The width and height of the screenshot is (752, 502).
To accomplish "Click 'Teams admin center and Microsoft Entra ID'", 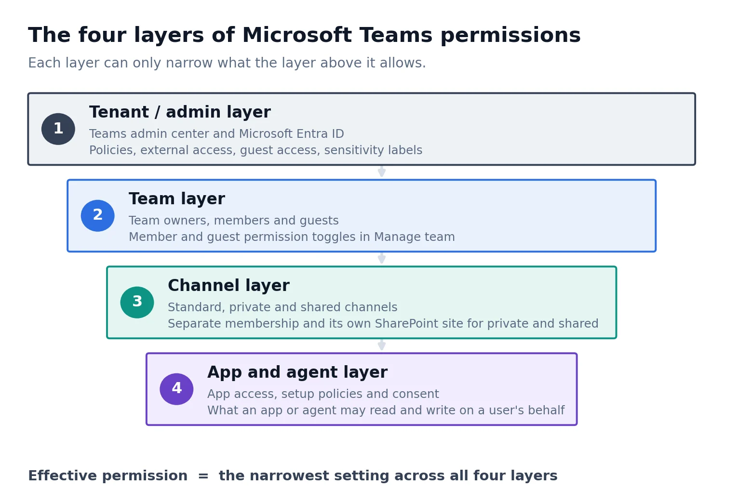I will point(216,134).
